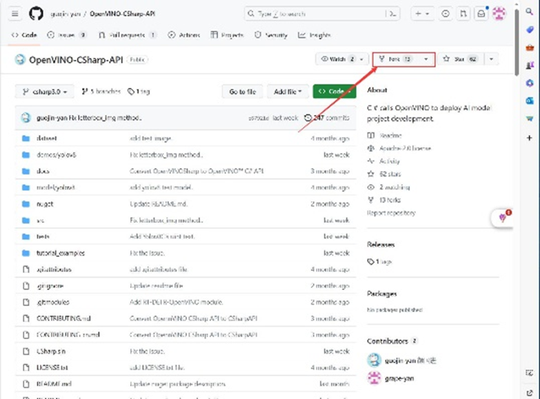Viewport: 540px width, 399px height.
Task: Open the notifications inbox icon
Action: [481, 14]
